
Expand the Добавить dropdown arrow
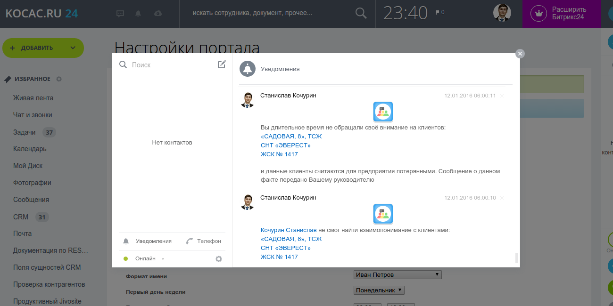click(73, 48)
